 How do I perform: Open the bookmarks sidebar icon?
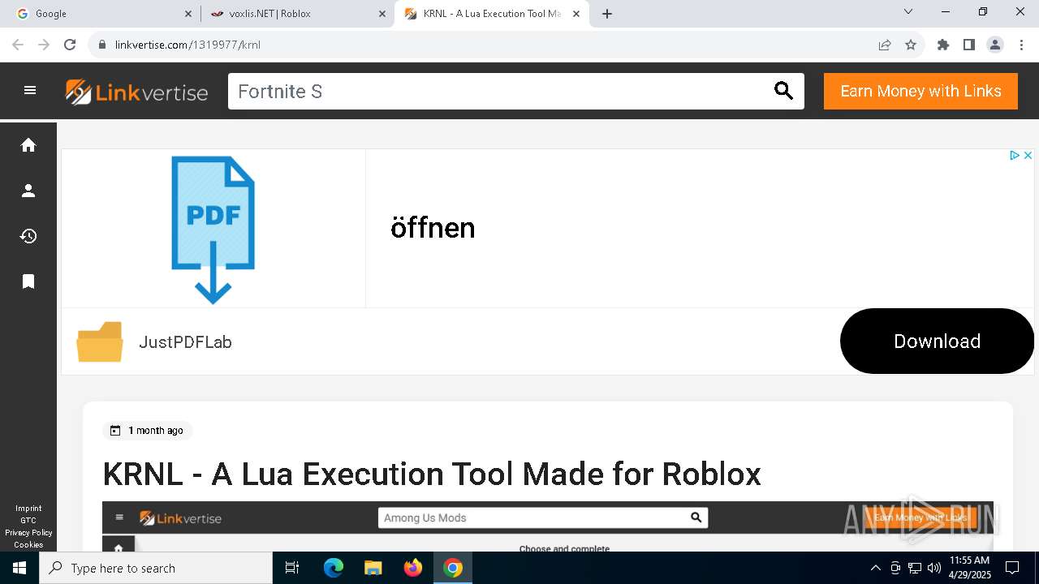[28, 281]
